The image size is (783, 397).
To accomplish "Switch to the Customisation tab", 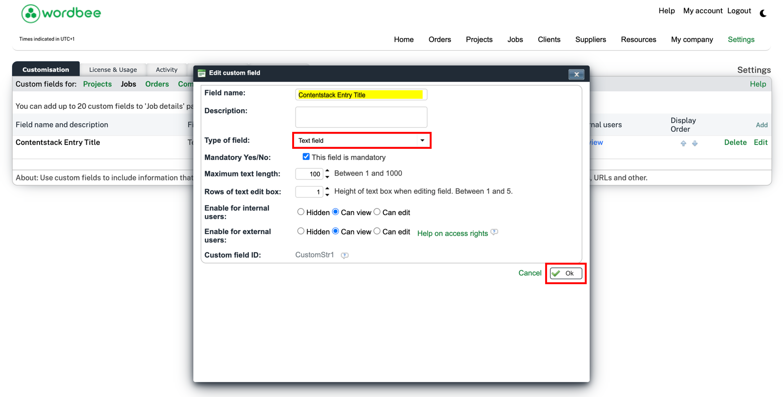I will [46, 70].
